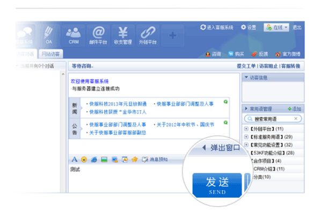
Task: Click the 咨询 link
Action: point(213,54)
